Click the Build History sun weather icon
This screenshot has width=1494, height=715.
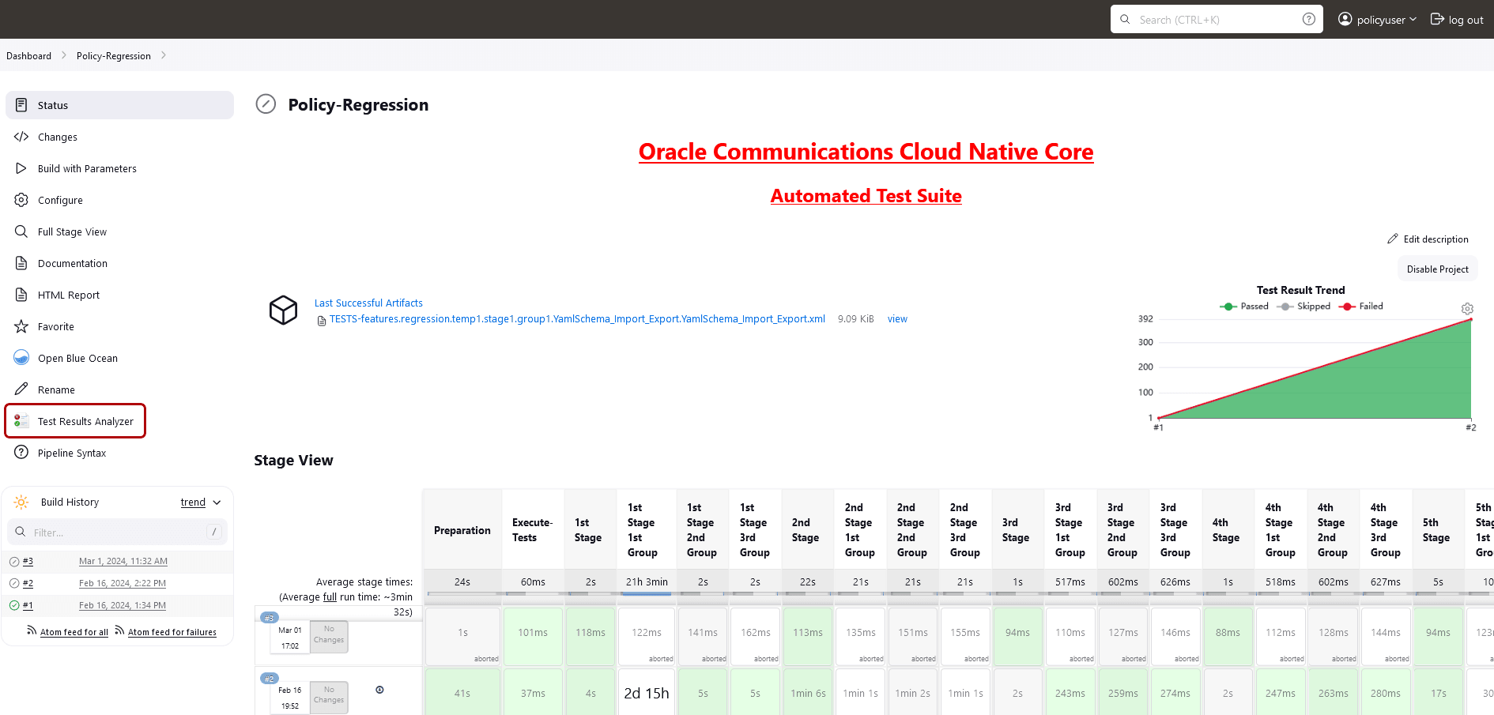click(x=21, y=502)
